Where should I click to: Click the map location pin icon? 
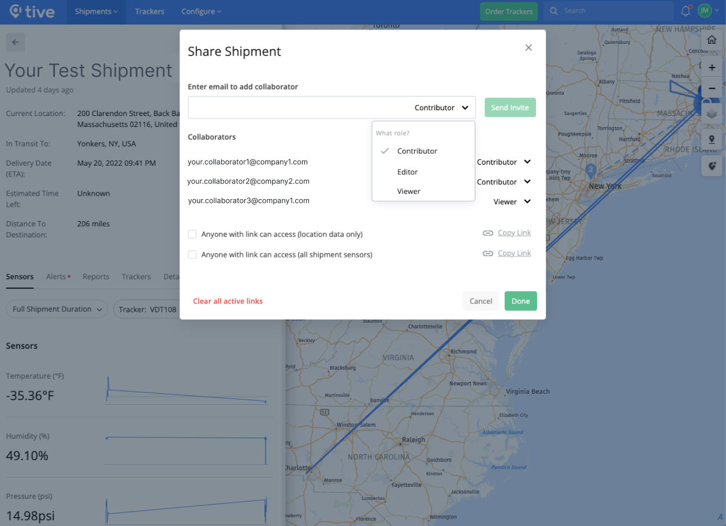click(712, 140)
